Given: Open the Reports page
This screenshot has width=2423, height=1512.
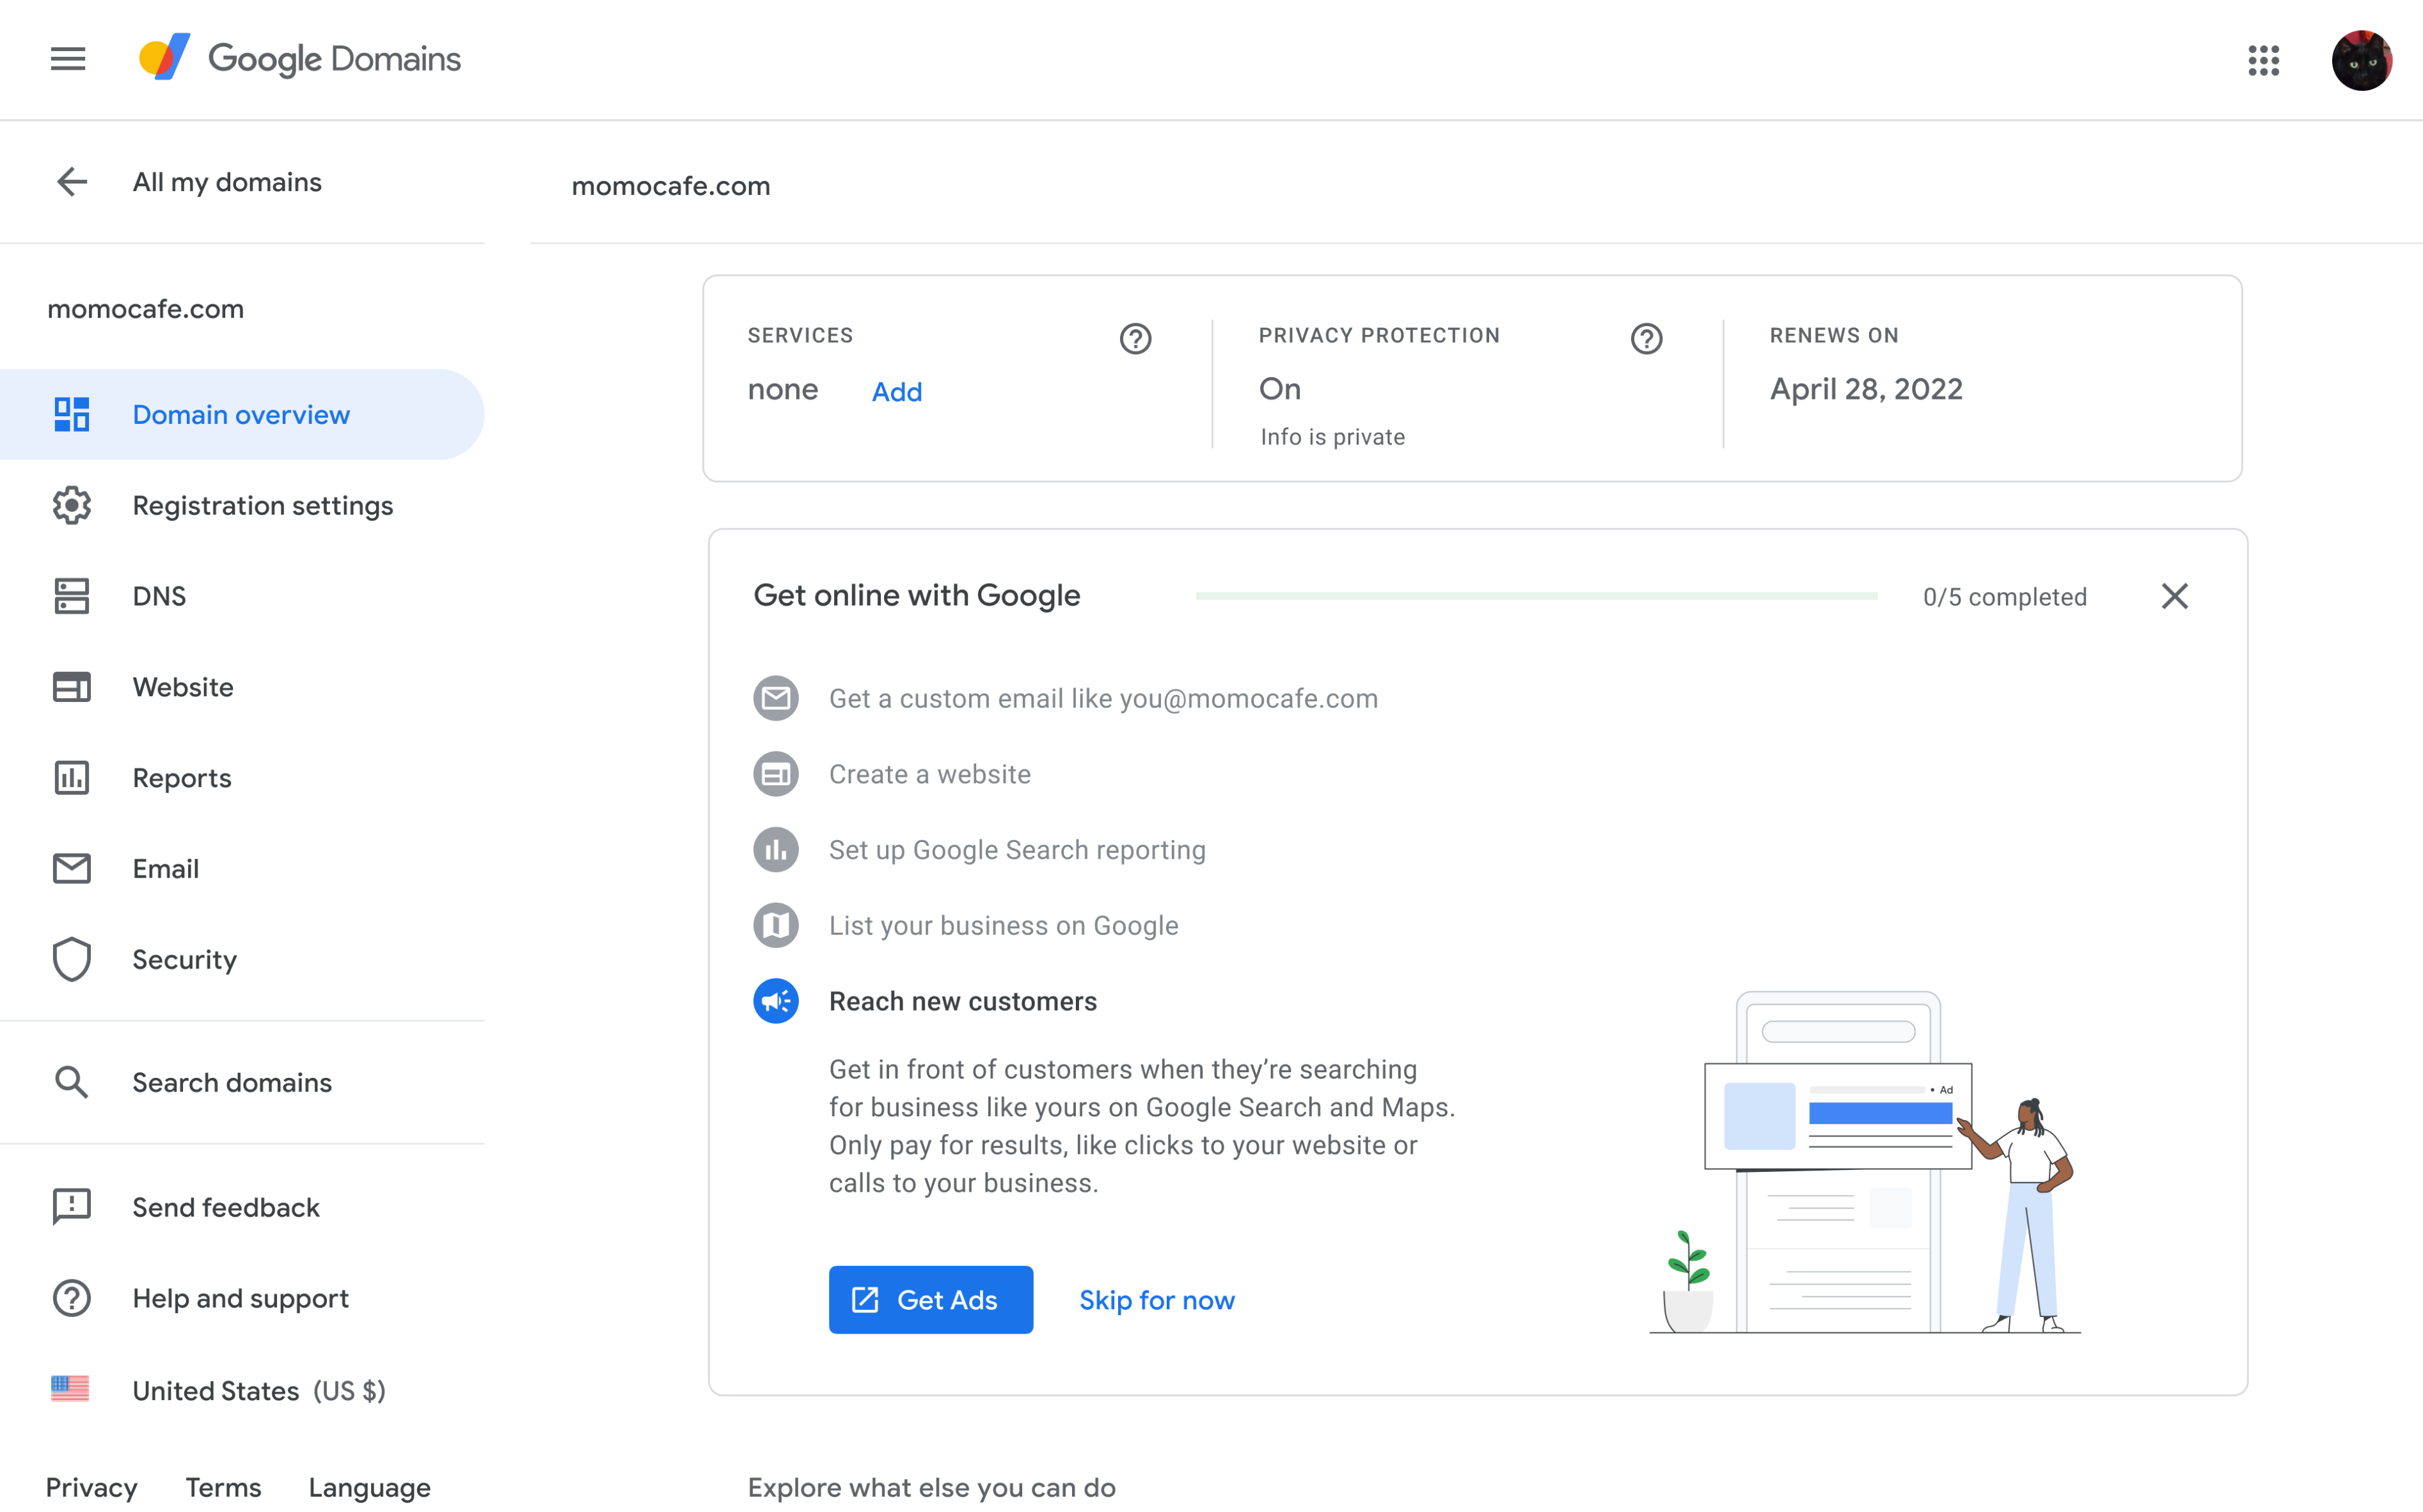Looking at the screenshot, I should coord(242,778).
